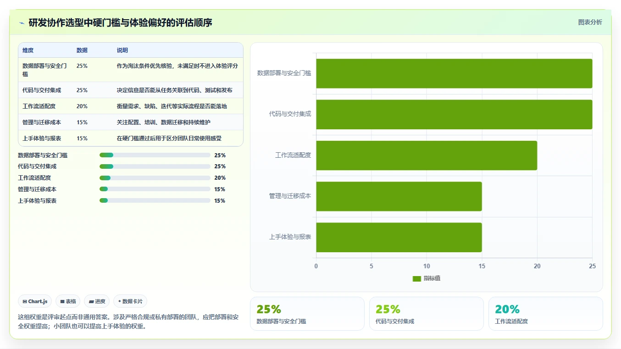Click description 在硬门槛通过后用于区分
This screenshot has width=621, height=349.
click(169, 138)
